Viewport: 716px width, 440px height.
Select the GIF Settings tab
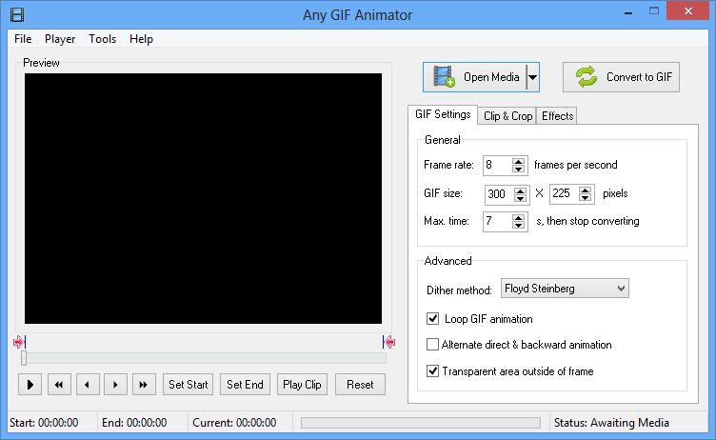[443, 114]
